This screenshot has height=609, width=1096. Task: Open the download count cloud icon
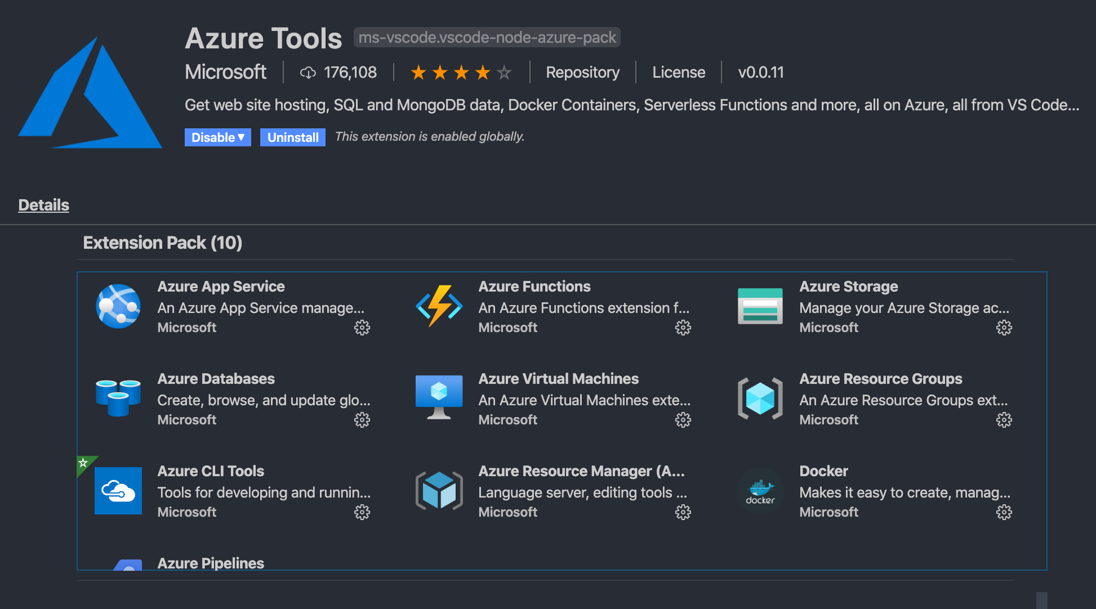[308, 72]
